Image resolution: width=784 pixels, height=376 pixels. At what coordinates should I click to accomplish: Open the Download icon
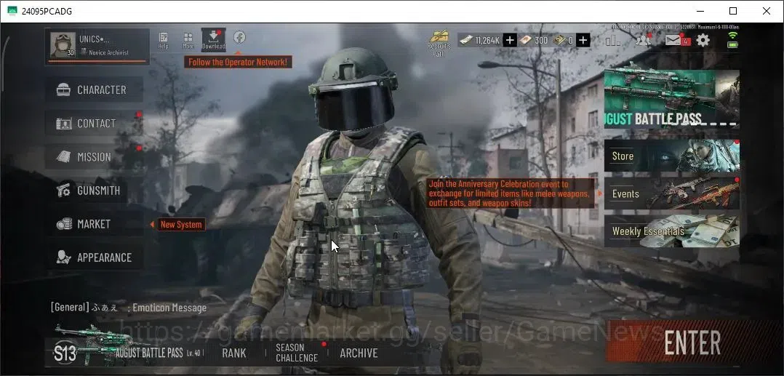214,39
